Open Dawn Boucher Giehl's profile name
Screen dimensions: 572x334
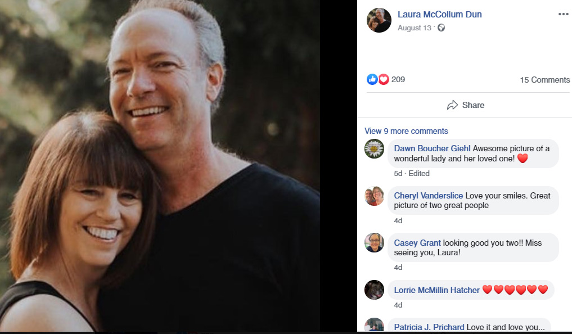pyautogui.click(x=432, y=148)
